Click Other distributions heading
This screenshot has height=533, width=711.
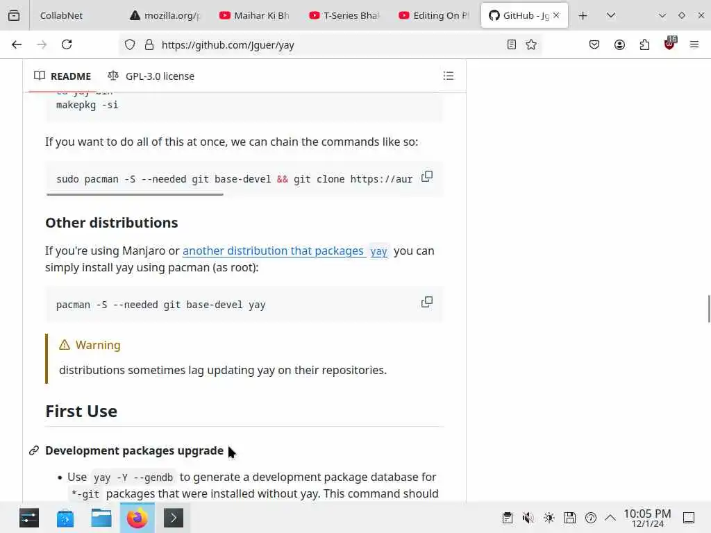click(x=112, y=223)
